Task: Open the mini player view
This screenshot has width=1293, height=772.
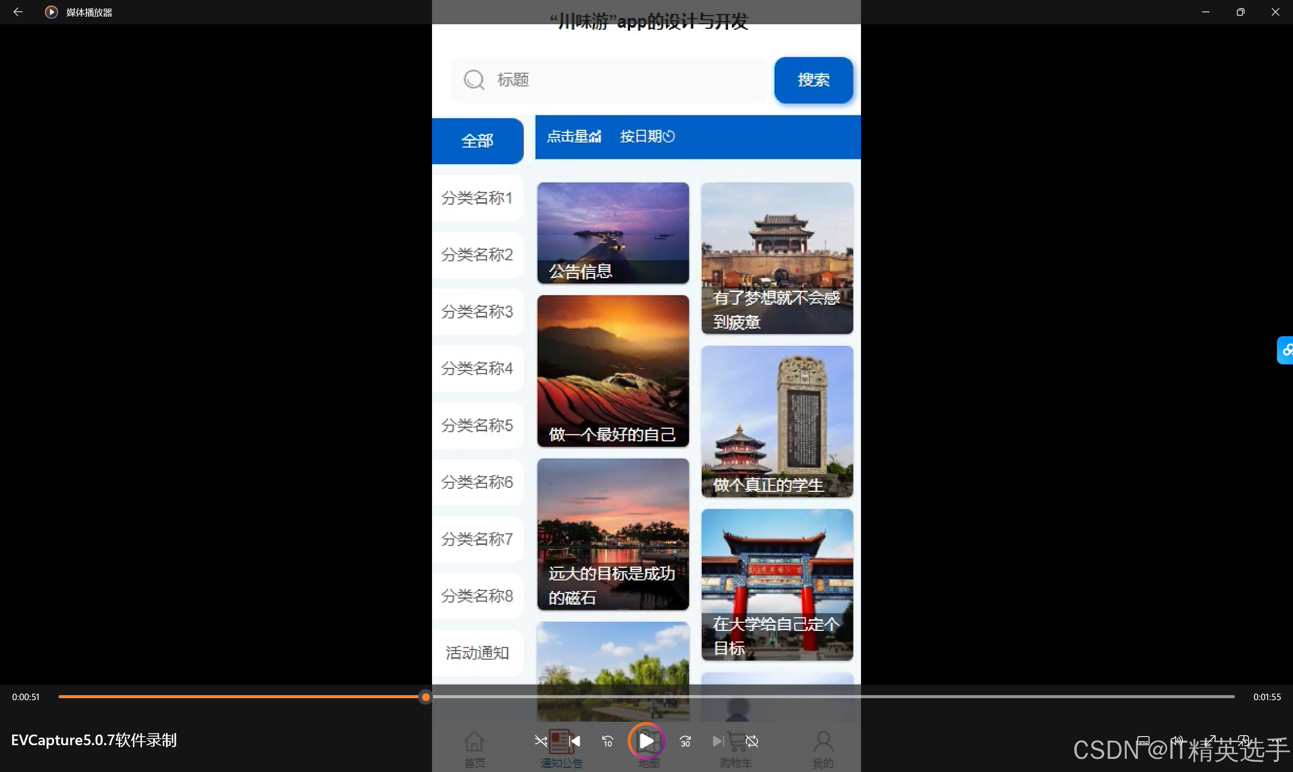Action: (1243, 740)
